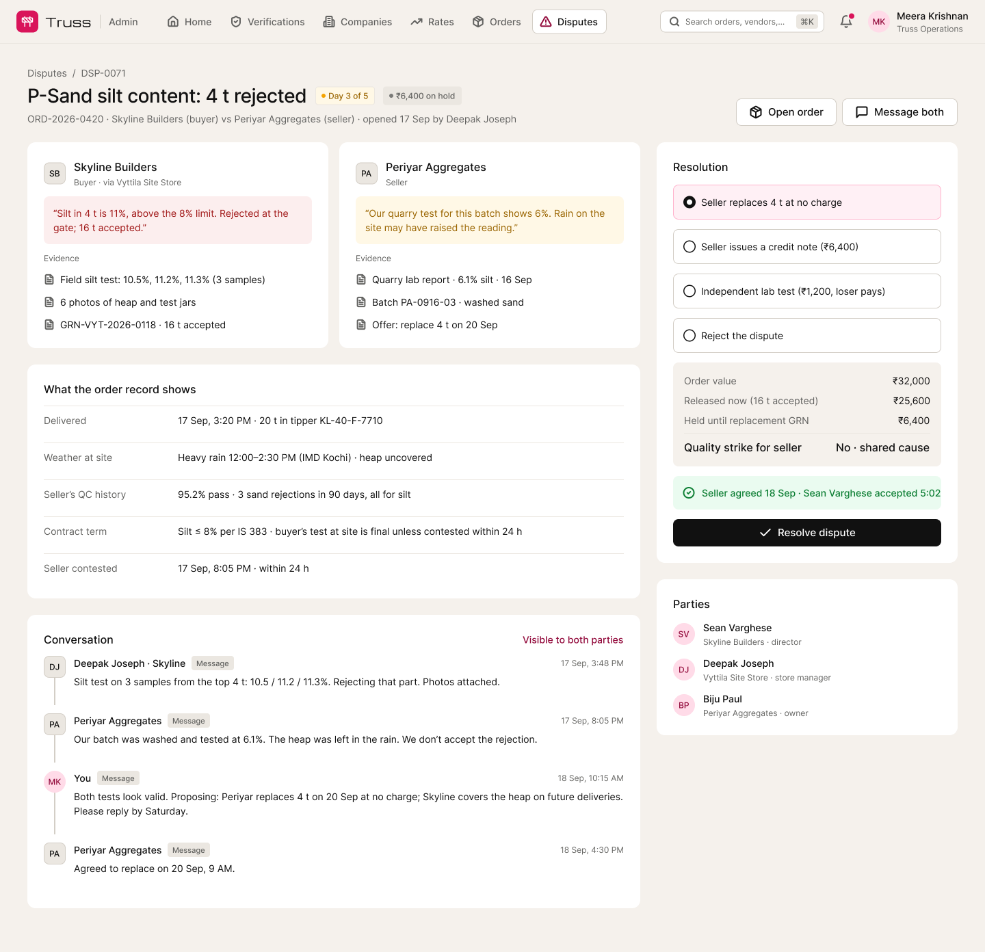The width and height of the screenshot is (985, 952).
Task: Select Reject the dispute option
Action: coord(807,336)
